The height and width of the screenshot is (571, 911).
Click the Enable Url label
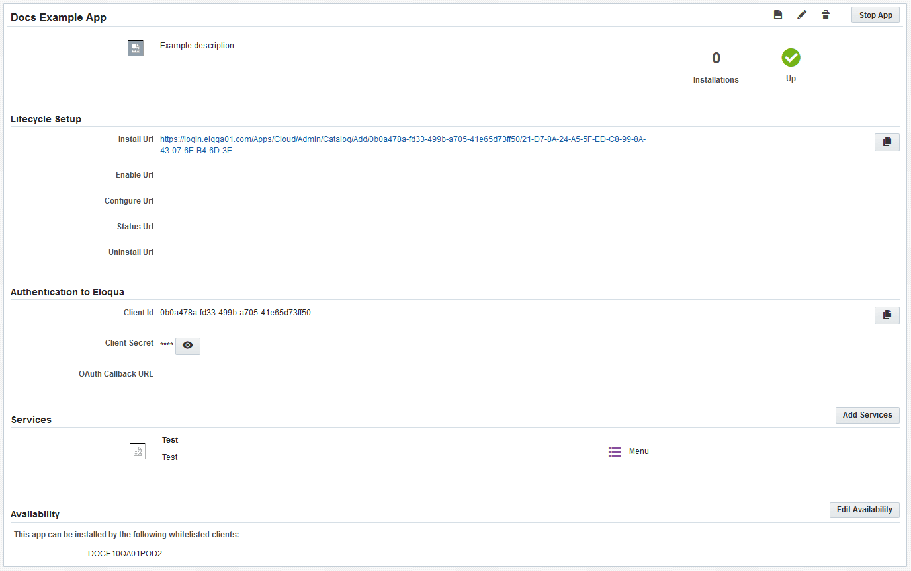135,175
